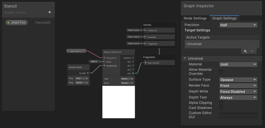This screenshot has height=128, width=265.
Task: Open Render Face dropdown showing Front
Action: pyautogui.click(x=238, y=86)
